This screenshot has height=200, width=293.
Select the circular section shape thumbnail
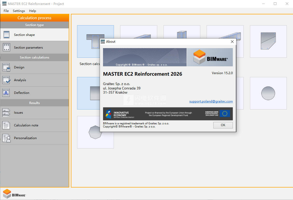click(x=268, y=93)
